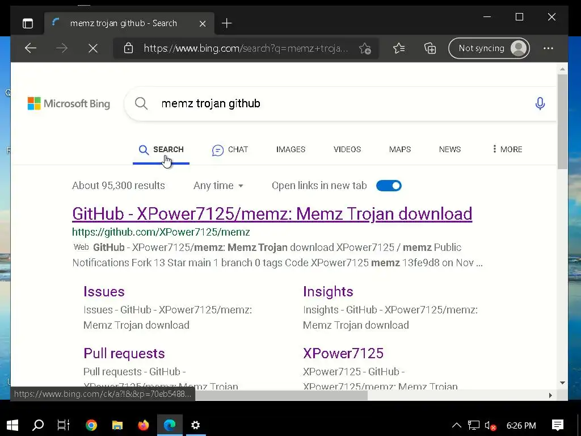Select the SEARCH tab
This screenshot has width=581, height=436.
pos(161,149)
